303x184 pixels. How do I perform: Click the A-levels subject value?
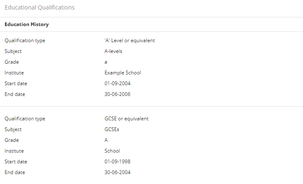tap(113, 51)
